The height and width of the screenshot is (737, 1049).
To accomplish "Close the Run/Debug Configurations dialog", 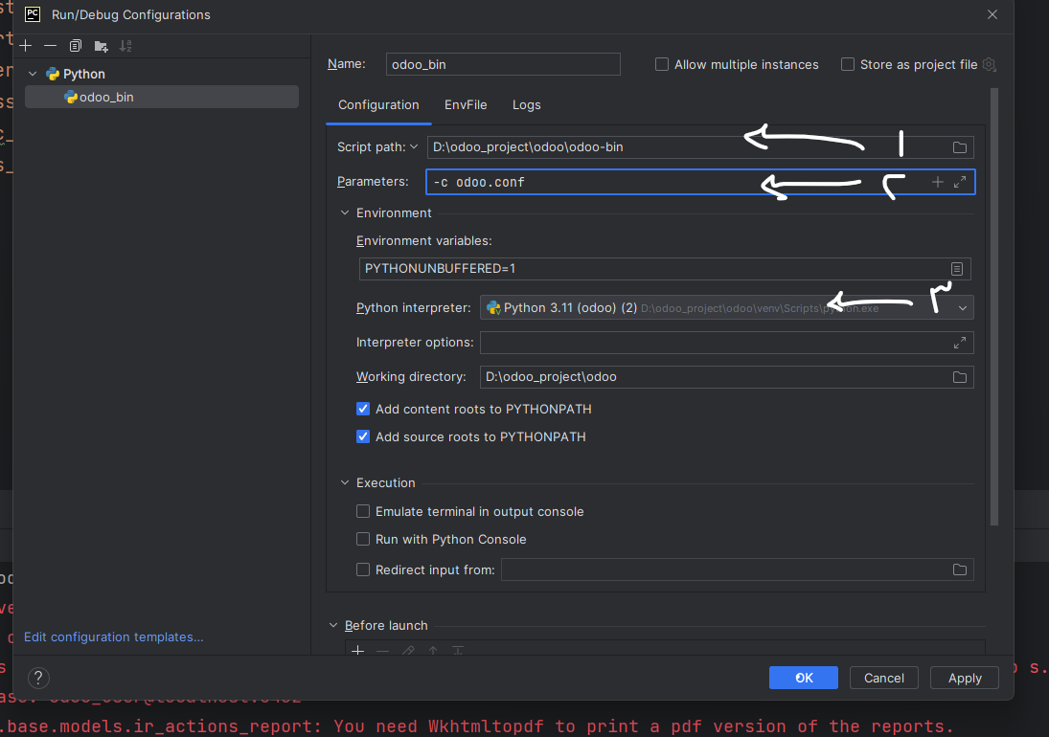I will [x=992, y=14].
